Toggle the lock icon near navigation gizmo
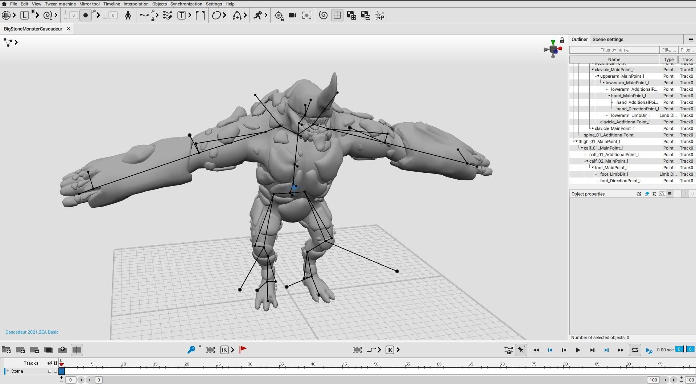 click(x=561, y=40)
